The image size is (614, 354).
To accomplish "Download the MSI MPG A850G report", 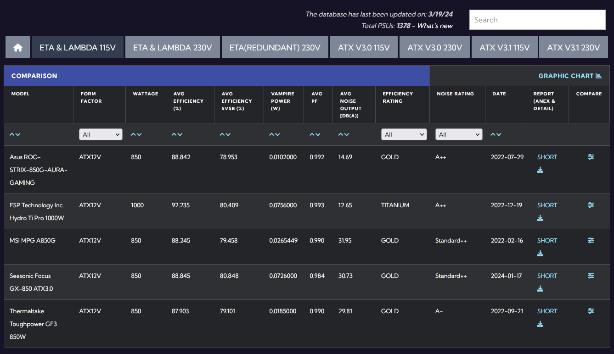I will tap(541, 254).
